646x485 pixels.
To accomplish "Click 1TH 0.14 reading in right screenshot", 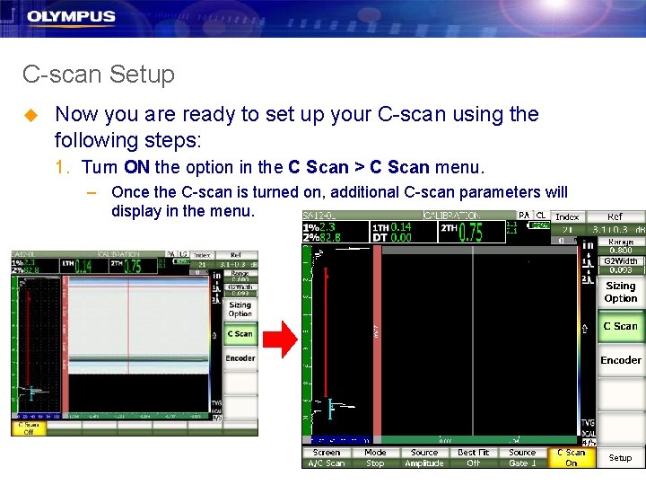I will (392, 227).
